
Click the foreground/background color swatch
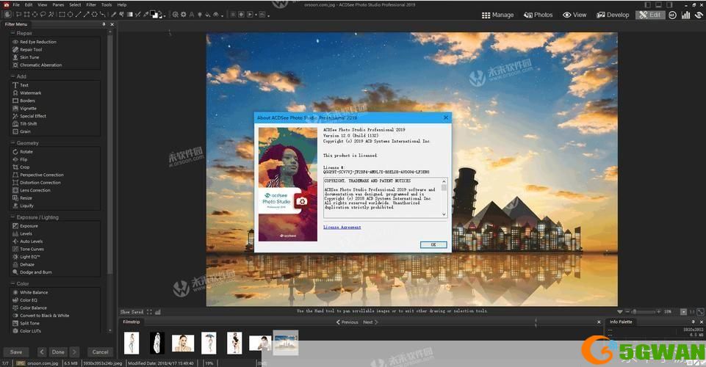[155, 15]
